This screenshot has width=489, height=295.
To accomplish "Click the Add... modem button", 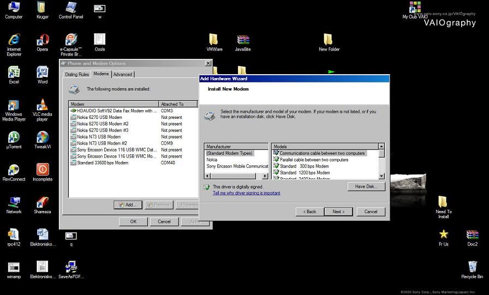I will pyautogui.click(x=128, y=205).
